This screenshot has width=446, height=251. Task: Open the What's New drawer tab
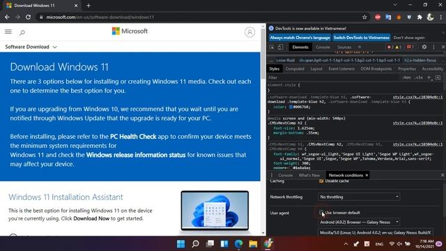pos(309,175)
